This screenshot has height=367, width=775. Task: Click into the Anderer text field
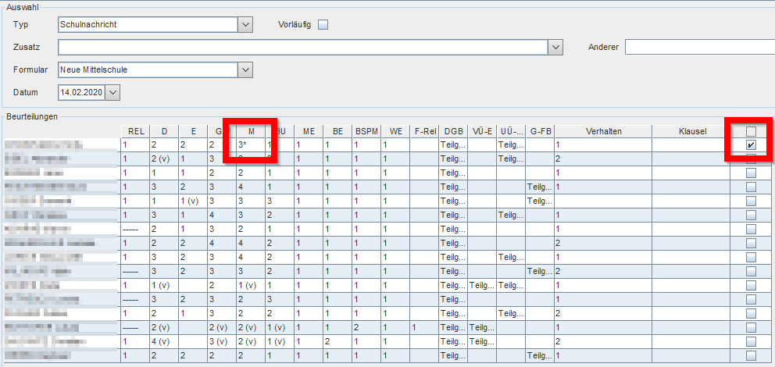click(x=700, y=48)
